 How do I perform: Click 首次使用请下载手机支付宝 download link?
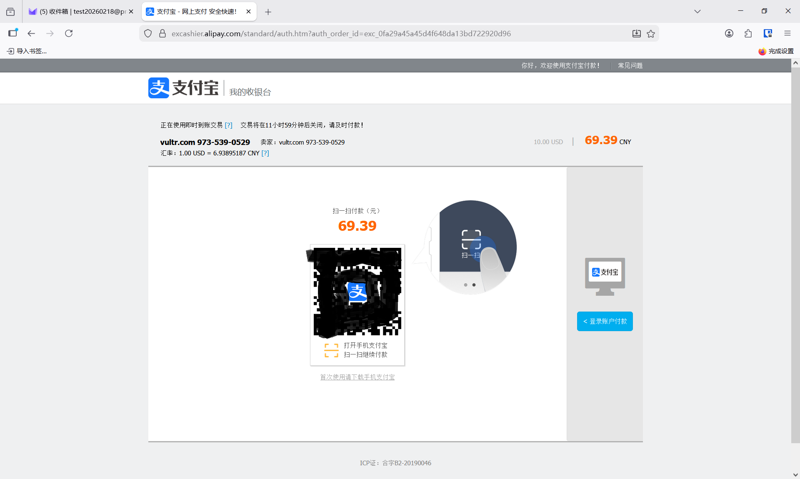coord(357,377)
